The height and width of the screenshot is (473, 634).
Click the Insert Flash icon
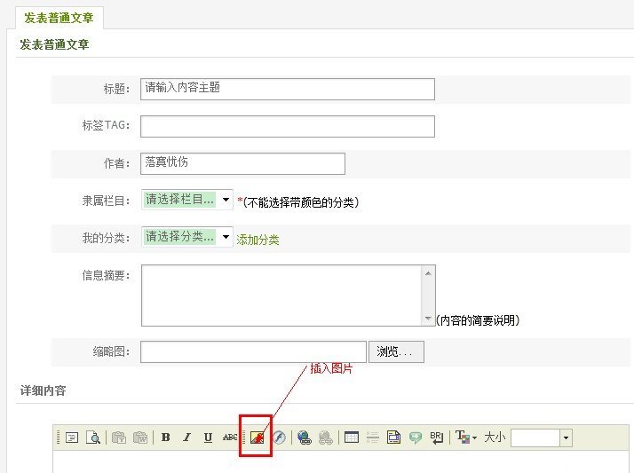[x=279, y=437]
